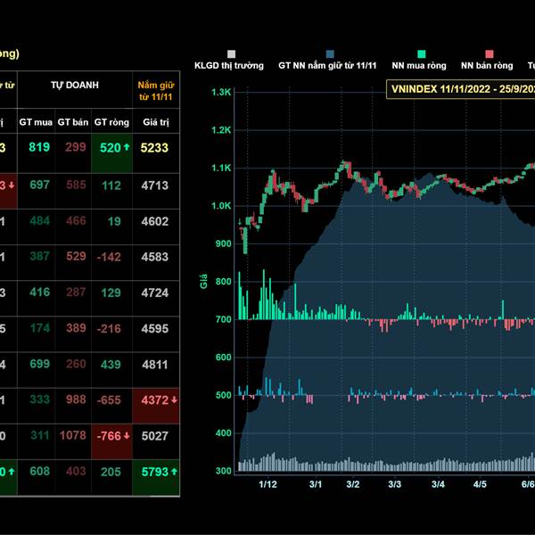This screenshot has width=535, height=535.
Task: Click the 'GT bán' column header
Action: tap(73, 122)
